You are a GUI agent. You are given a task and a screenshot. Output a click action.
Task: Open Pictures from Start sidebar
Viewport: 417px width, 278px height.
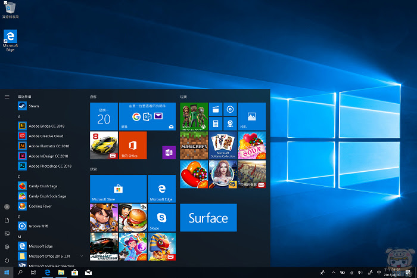point(7,233)
